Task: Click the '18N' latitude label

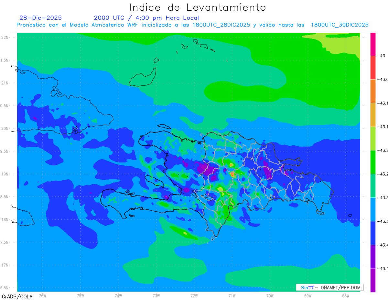Action: point(5,220)
